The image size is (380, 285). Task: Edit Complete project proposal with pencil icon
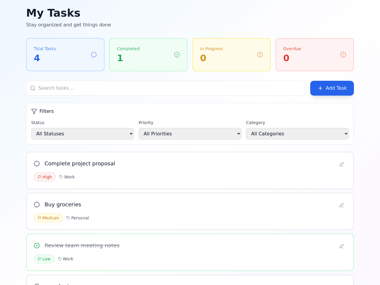tap(341, 164)
